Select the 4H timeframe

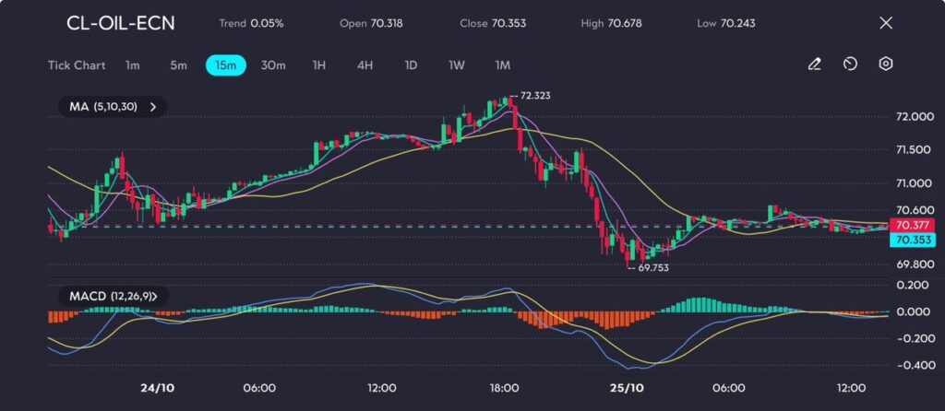[365, 65]
